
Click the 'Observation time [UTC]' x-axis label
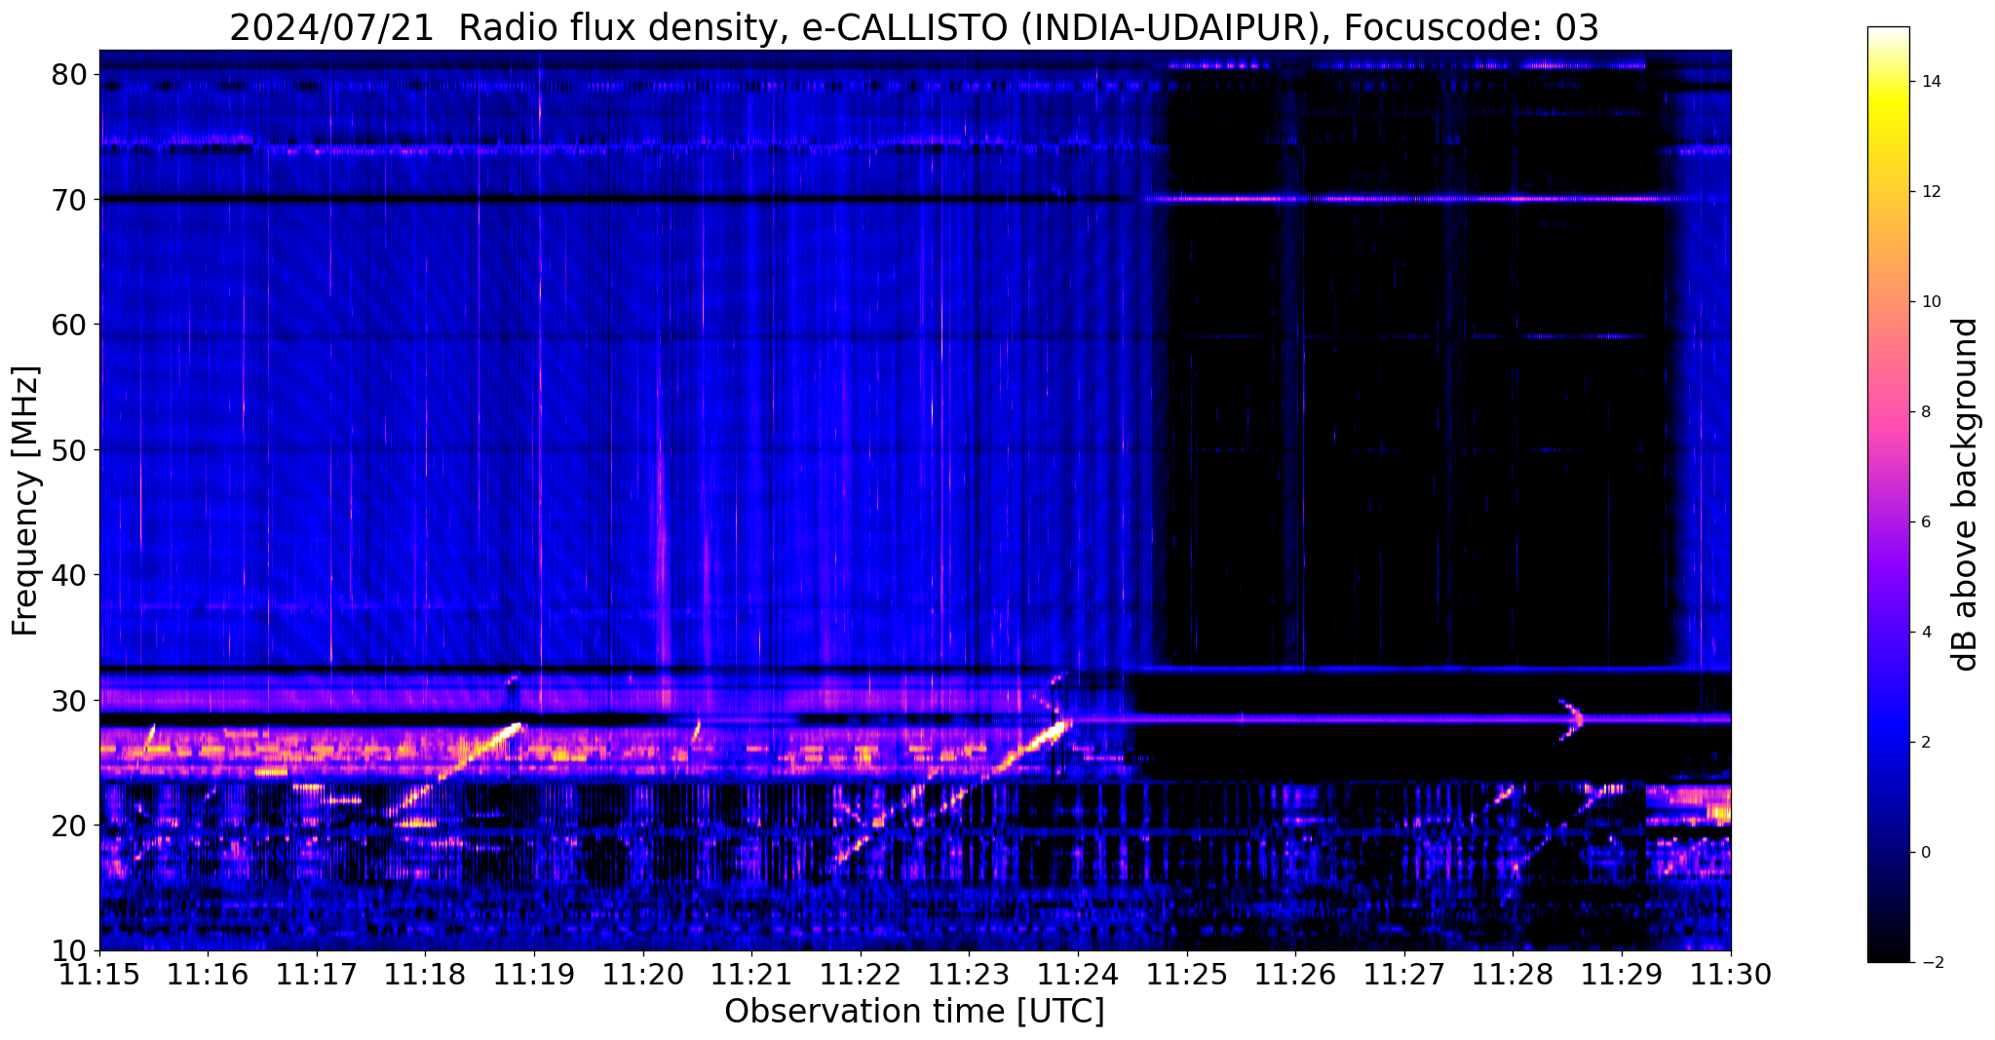914,1012
